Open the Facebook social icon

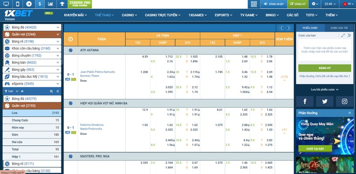[x=305, y=101]
